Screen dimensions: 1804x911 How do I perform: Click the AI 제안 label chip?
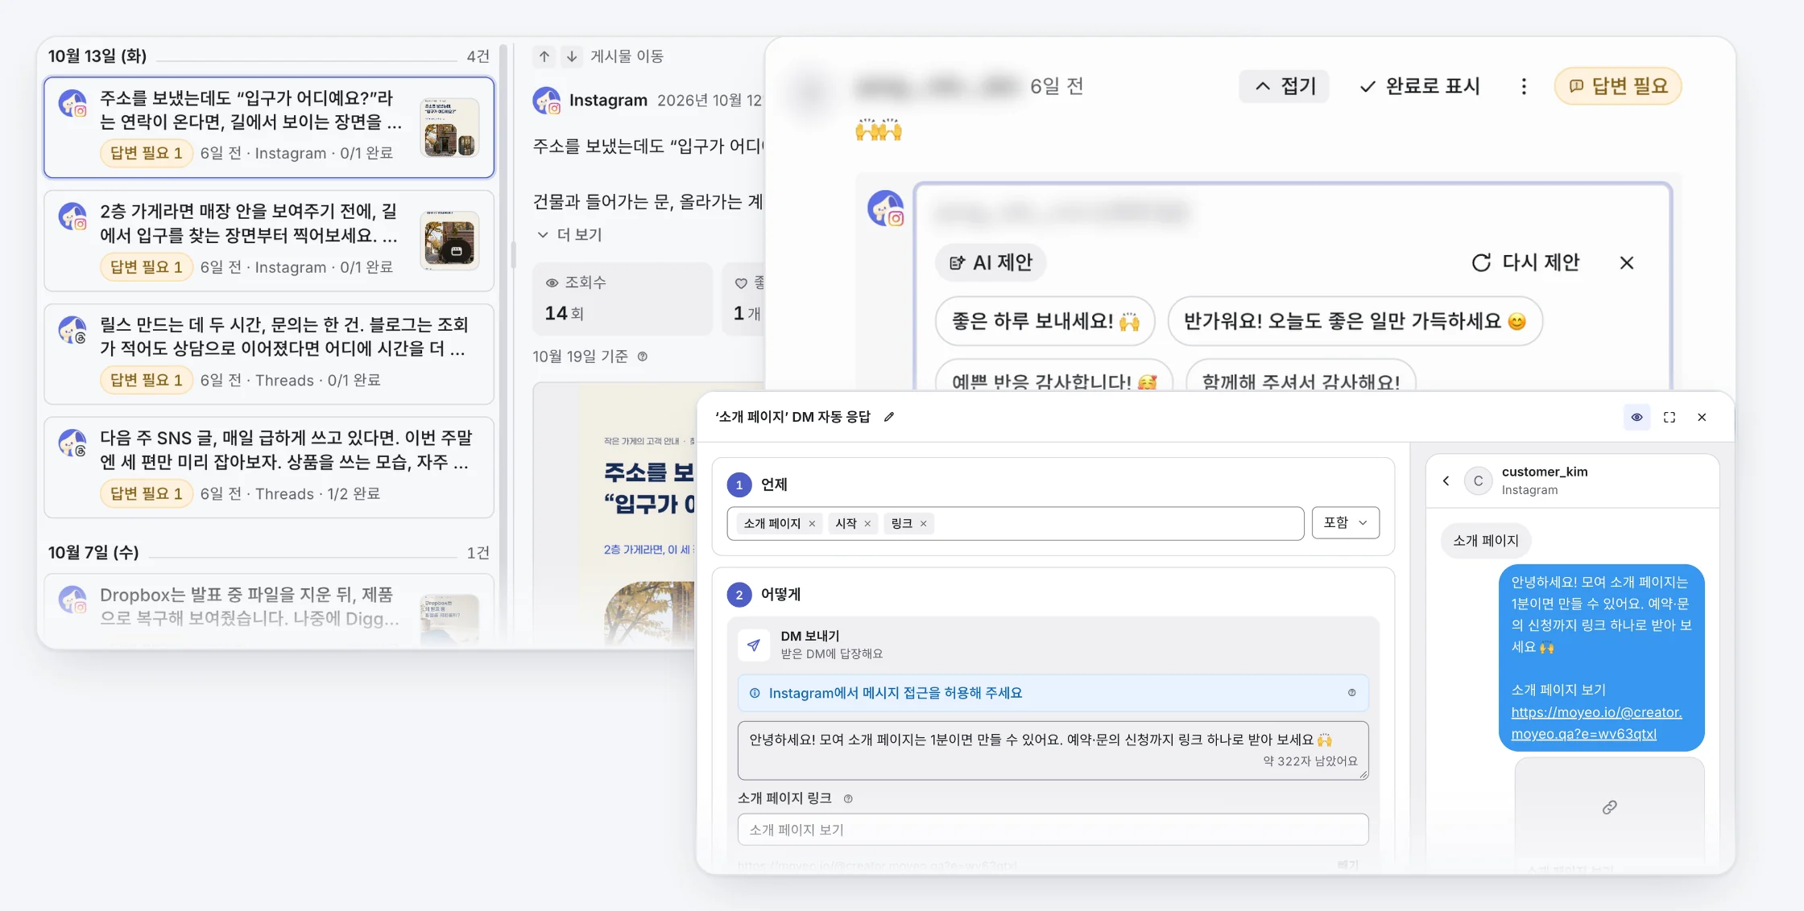(991, 262)
